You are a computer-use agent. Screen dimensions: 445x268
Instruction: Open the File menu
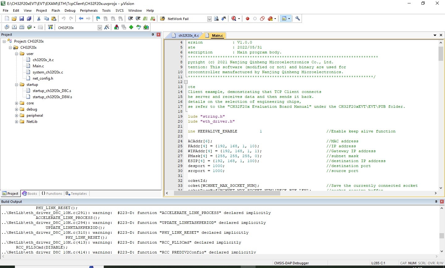(6, 10)
